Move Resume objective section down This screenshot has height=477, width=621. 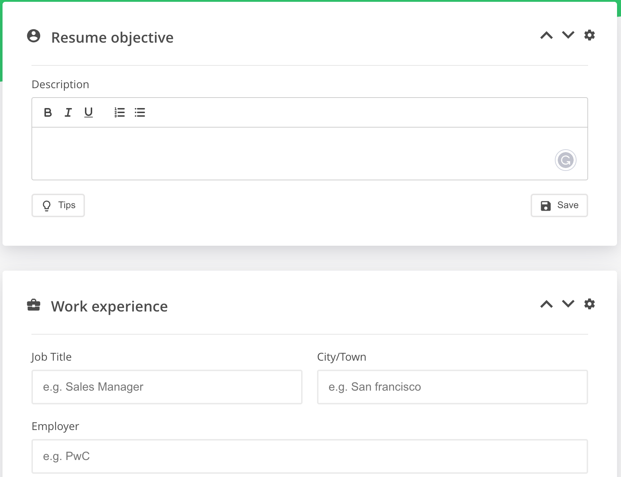tap(568, 35)
